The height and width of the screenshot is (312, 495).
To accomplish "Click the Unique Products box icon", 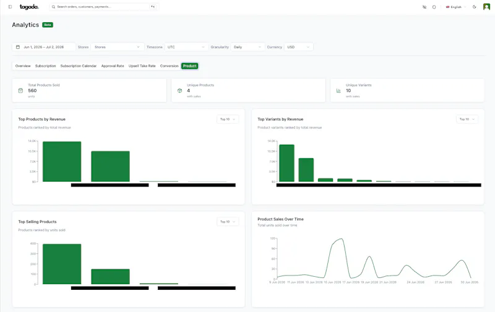I will pos(179,91).
